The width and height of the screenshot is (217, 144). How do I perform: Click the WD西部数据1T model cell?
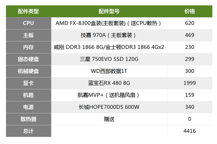pos(109,71)
